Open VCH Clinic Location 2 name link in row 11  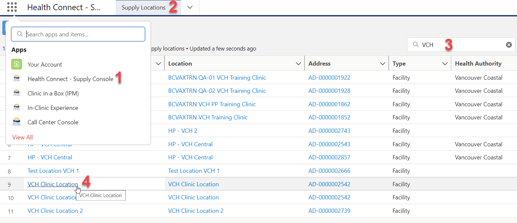[55, 211]
